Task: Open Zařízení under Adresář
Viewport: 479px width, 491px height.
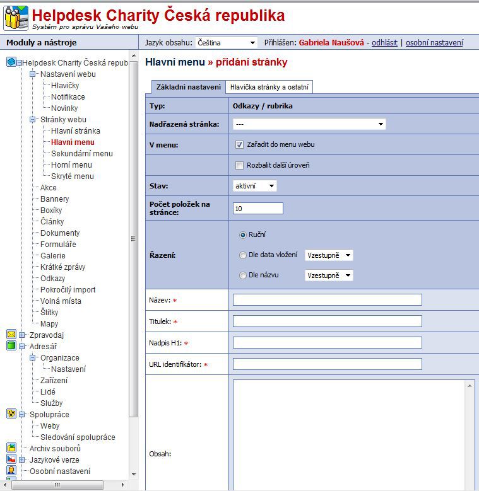Action: (x=54, y=380)
